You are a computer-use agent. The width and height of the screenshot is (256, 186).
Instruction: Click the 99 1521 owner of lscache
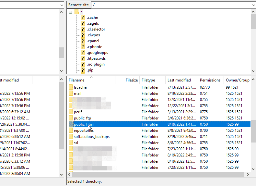[232, 87]
